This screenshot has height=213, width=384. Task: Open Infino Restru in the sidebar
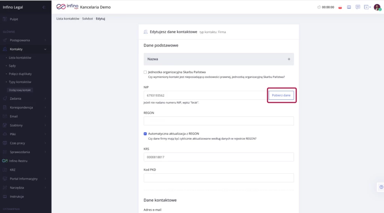coord(18,161)
